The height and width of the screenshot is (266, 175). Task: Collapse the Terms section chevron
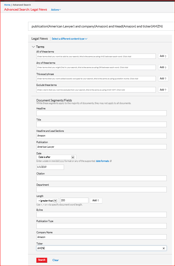coord(33,47)
